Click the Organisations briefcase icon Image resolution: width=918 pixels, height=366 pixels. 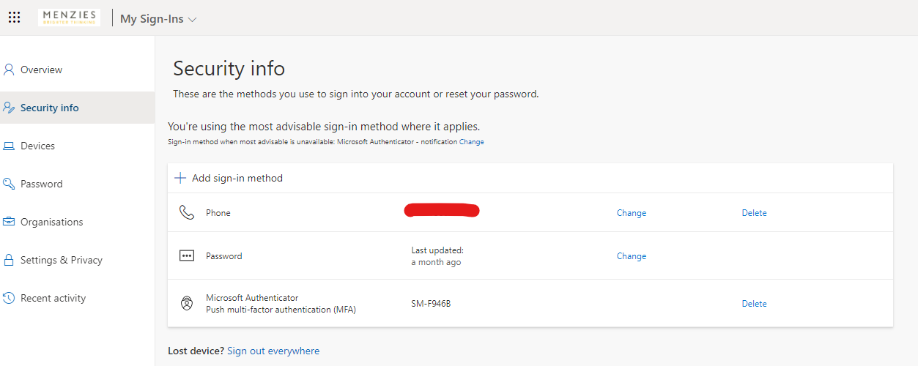[9, 222]
